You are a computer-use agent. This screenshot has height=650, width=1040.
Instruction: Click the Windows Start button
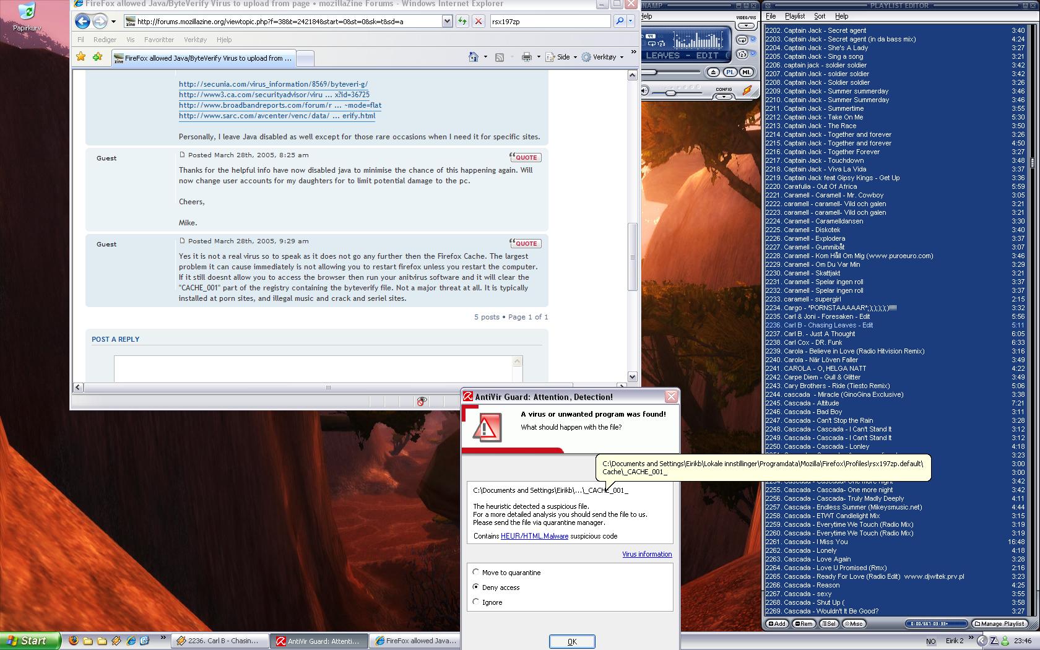point(30,641)
